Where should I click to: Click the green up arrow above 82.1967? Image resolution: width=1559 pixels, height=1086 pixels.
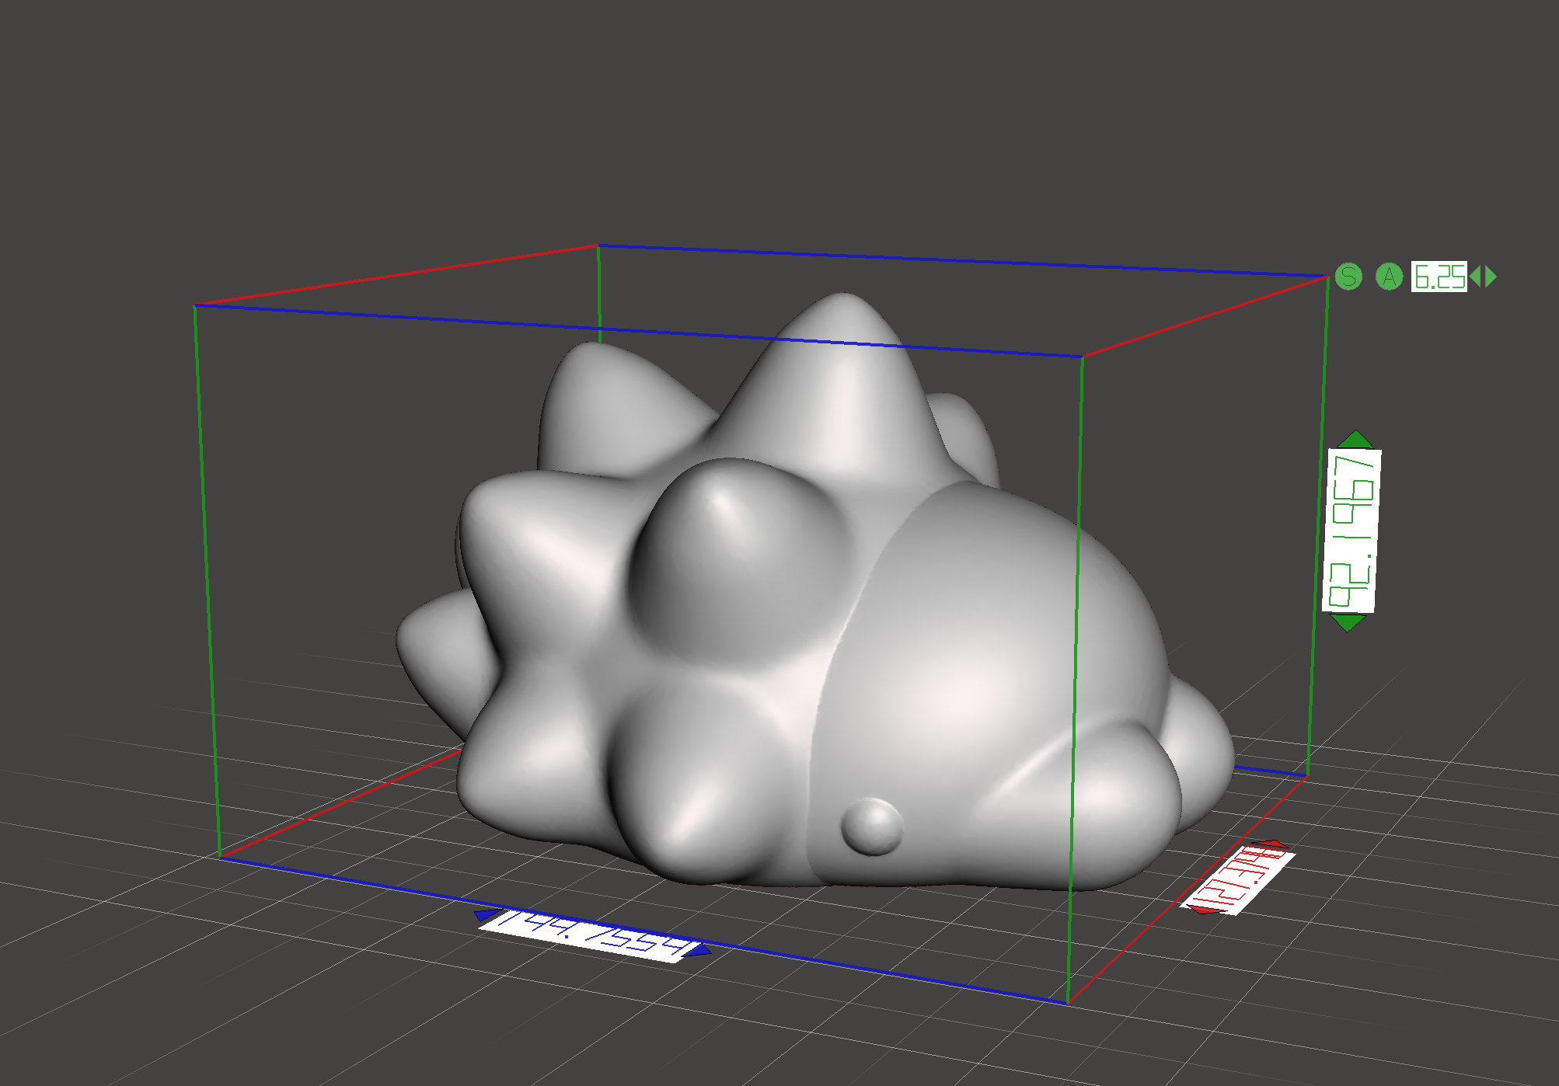1356,440
